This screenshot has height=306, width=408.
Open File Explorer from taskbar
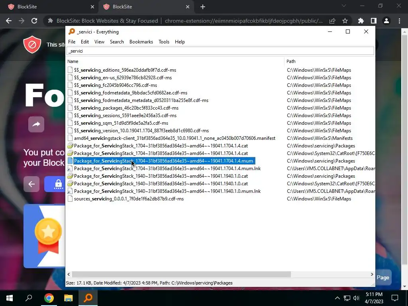click(69, 298)
